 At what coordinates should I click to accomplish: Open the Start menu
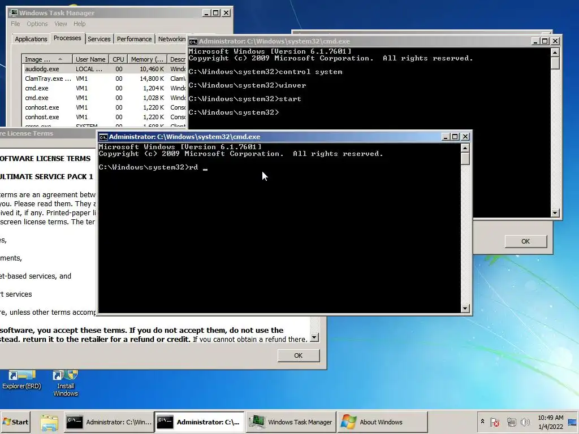[x=15, y=422]
